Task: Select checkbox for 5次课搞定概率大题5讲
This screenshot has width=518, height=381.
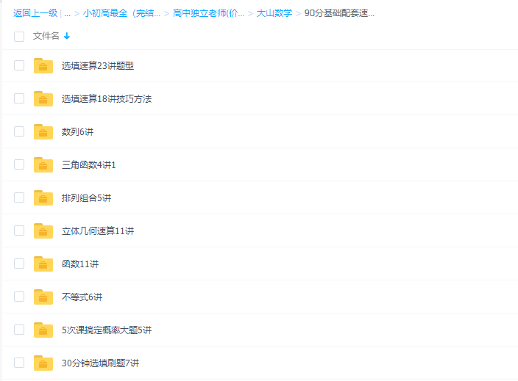Action: click(x=19, y=330)
